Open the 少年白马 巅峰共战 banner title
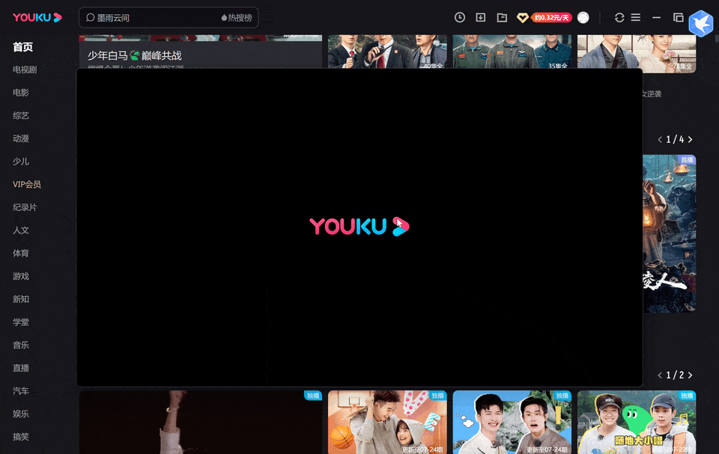This screenshot has width=719, height=454. tap(134, 55)
